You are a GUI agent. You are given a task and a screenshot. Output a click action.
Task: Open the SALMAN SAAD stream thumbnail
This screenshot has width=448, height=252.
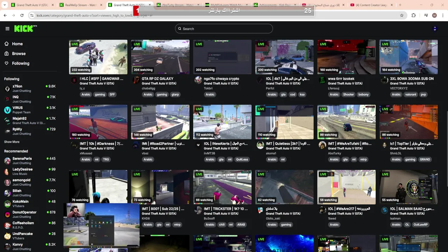[408, 187]
